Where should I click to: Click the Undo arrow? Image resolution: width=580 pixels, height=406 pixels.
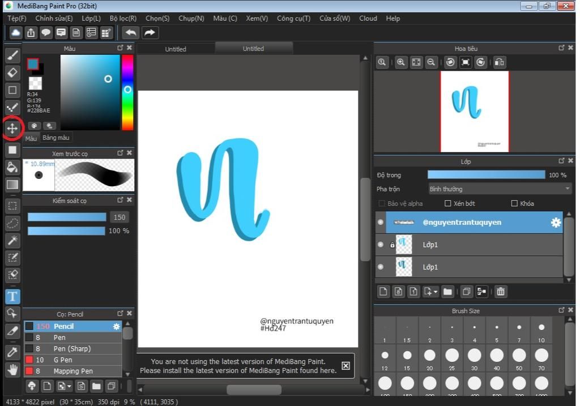point(131,32)
